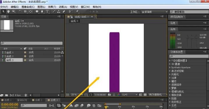The image size is (209, 109).
Task: Toggle the viewer lock icon
Action: [72, 17]
